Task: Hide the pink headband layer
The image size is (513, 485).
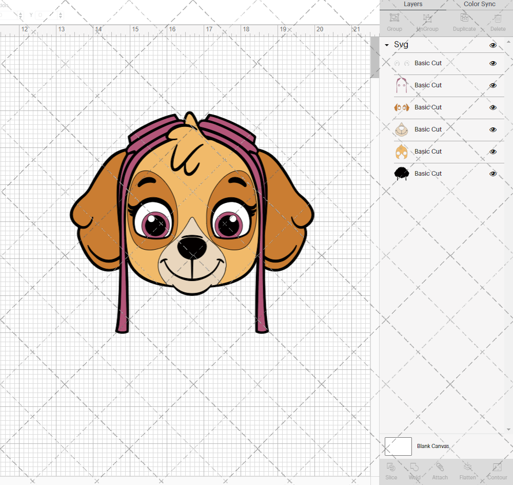Action: 492,85
